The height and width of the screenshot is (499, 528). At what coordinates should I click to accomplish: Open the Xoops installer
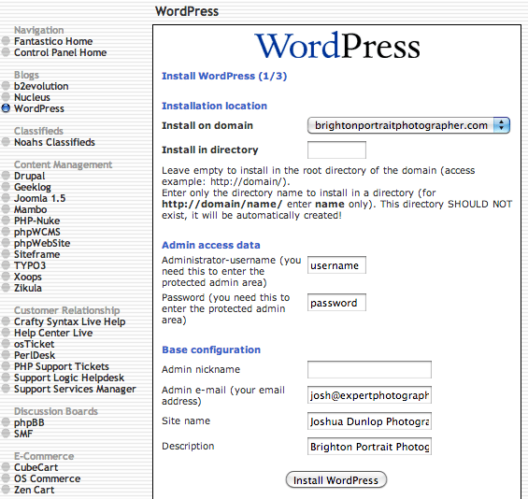pyautogui.click(x=28, y=277)
